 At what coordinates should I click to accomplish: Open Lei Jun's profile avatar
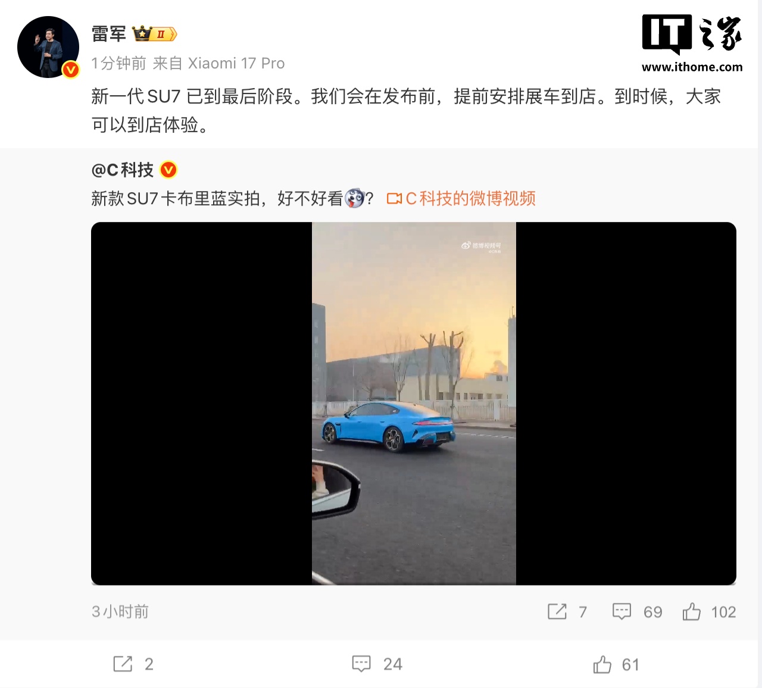tap(48, 47)
